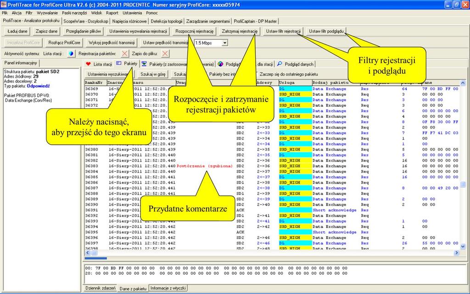Open the Dziennik zdarzeń tab

click(101, 288)
